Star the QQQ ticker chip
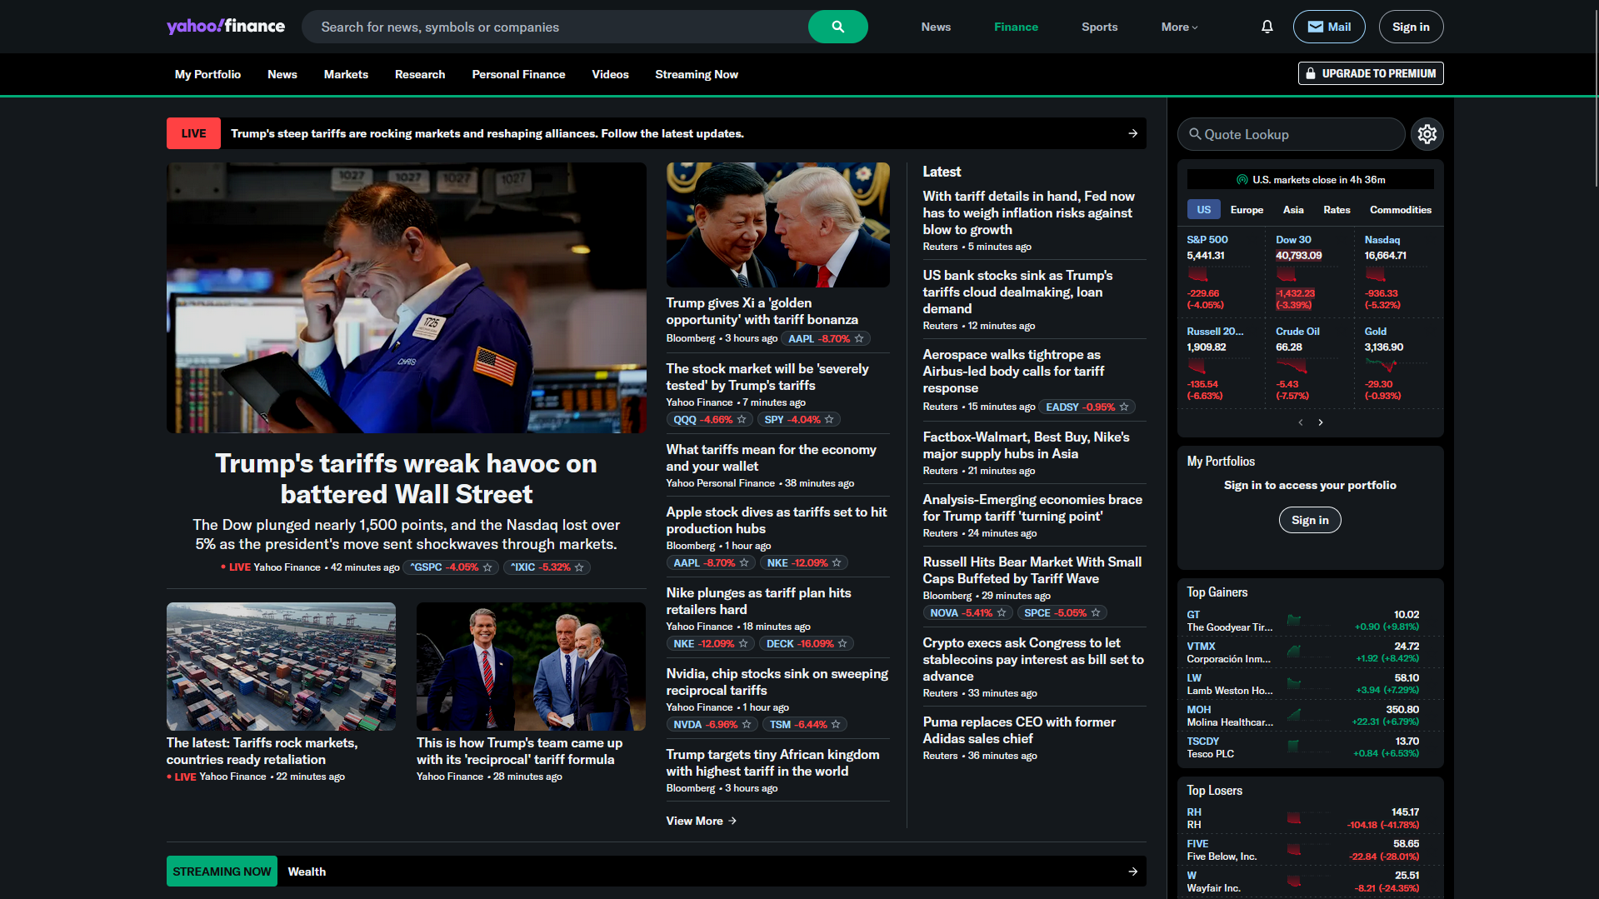Screen dimensions: 1599x899 pos(742,420)
